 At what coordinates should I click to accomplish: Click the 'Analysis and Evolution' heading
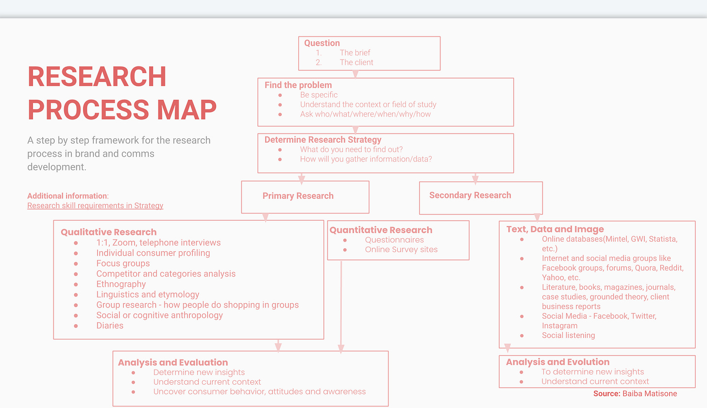click(x=557, y=362)
